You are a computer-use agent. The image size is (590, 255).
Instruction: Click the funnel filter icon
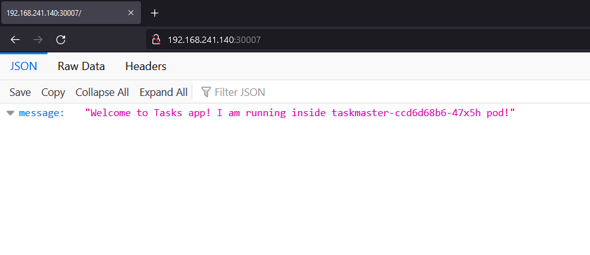click(x=206, y=92)
